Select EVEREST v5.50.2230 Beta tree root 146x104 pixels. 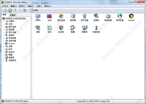(x=15, y=18)
